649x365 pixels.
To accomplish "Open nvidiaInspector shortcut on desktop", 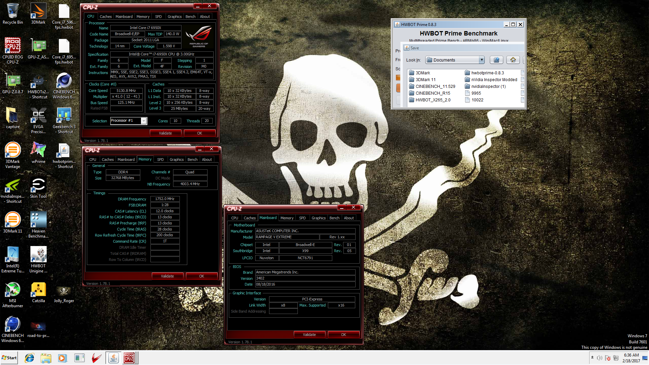I will (13, 190).
